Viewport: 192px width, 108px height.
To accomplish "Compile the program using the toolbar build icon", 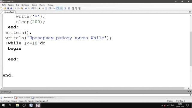I will click(46, 8).
